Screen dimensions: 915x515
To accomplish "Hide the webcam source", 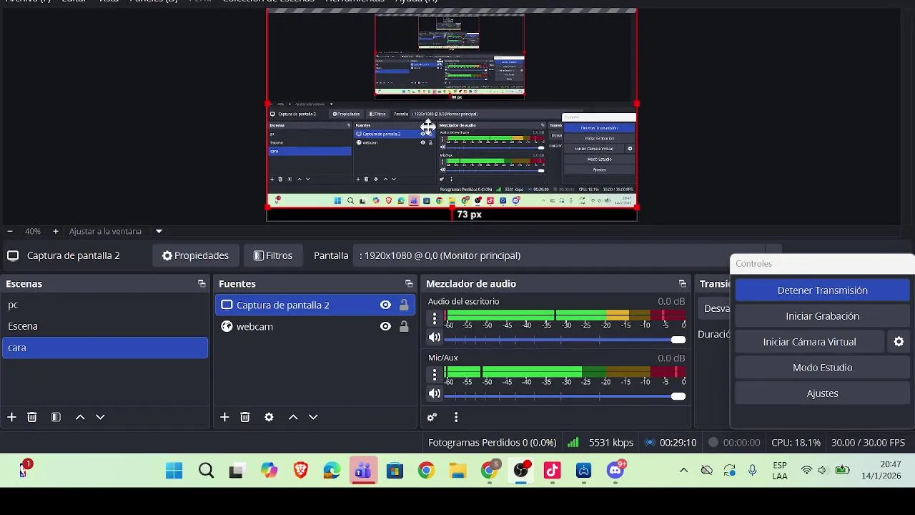I will click(385, 326).
